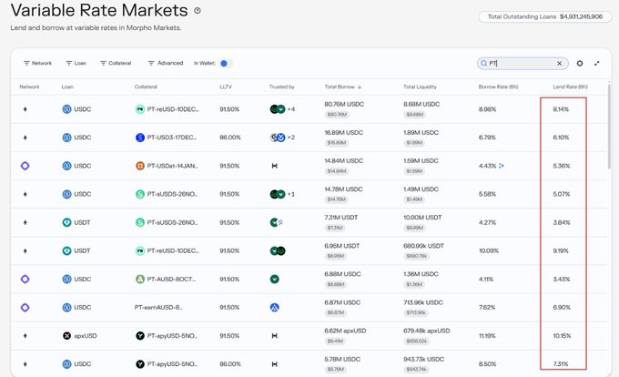619x377 pixels.
Task: Click the 14.84M USDC total borrow value
Action: point(343,160)
